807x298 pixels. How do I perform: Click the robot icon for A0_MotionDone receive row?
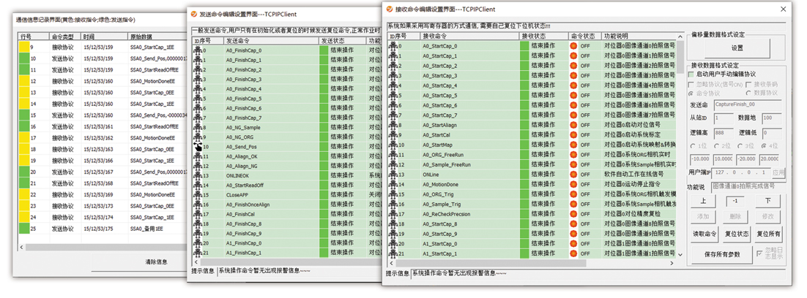[395, 185]
